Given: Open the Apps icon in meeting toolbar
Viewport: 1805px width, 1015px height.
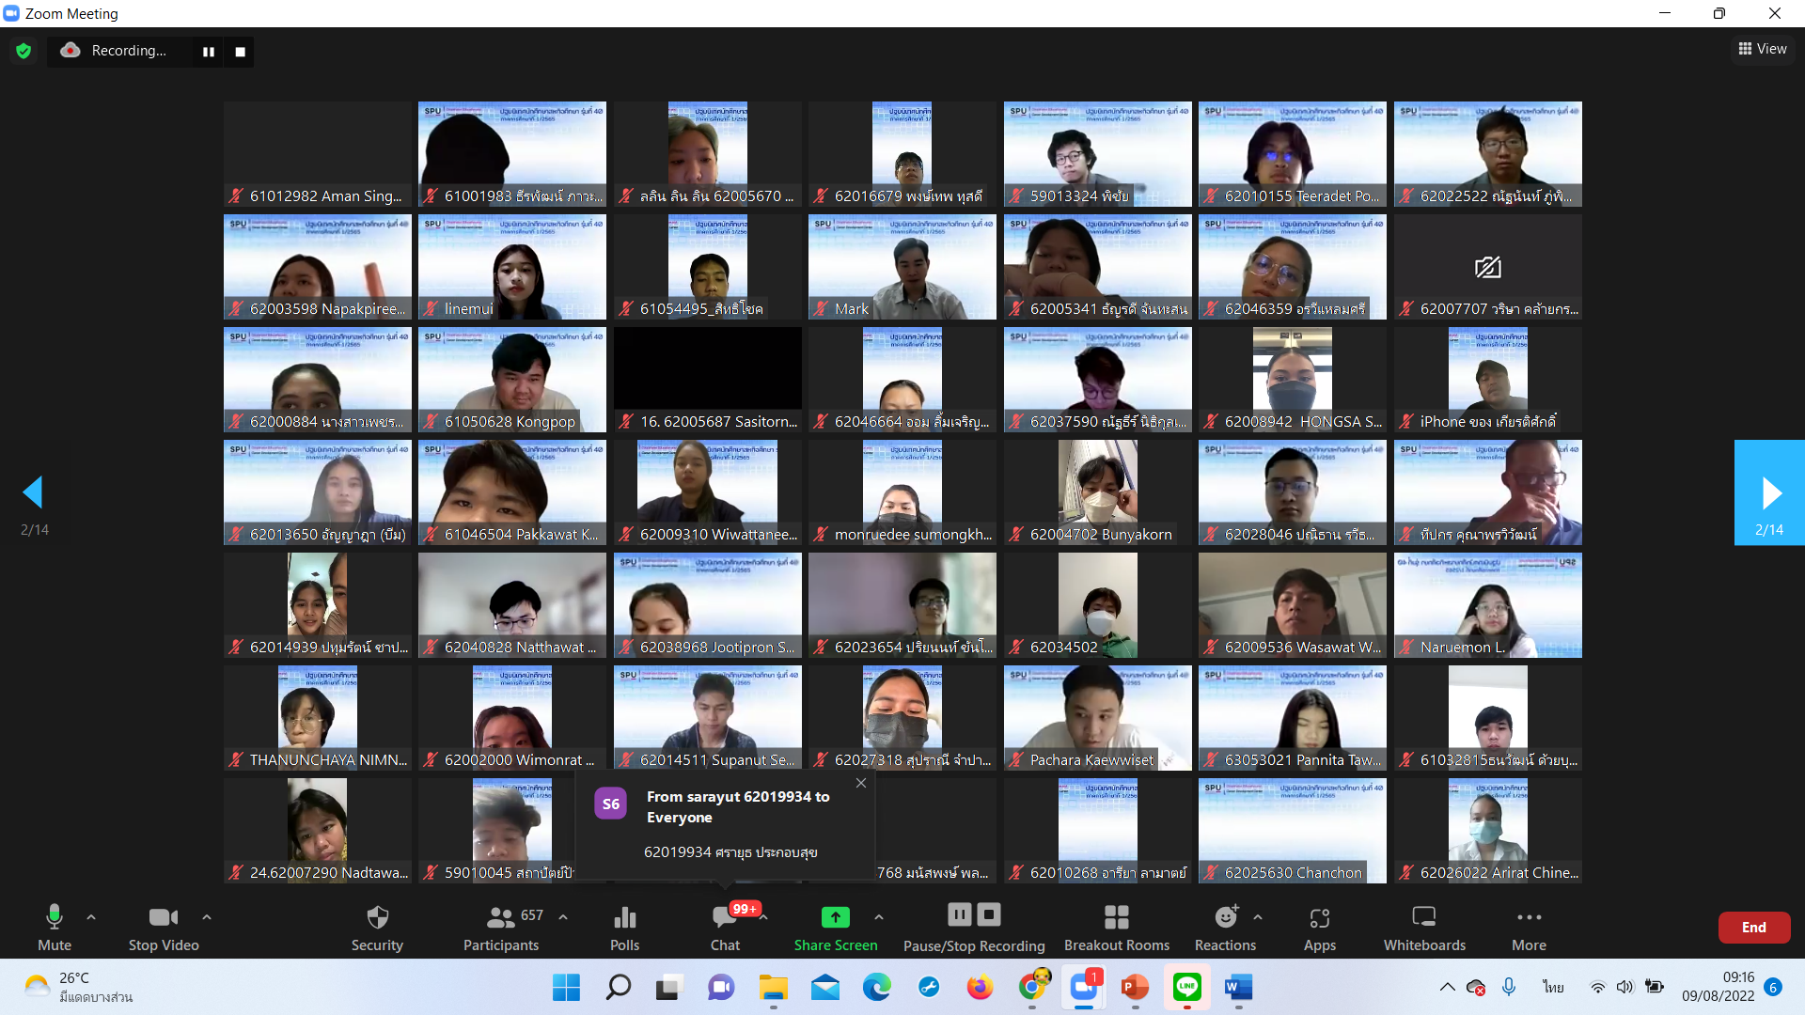Looking at the screenshot, I should click(1319, 917).
